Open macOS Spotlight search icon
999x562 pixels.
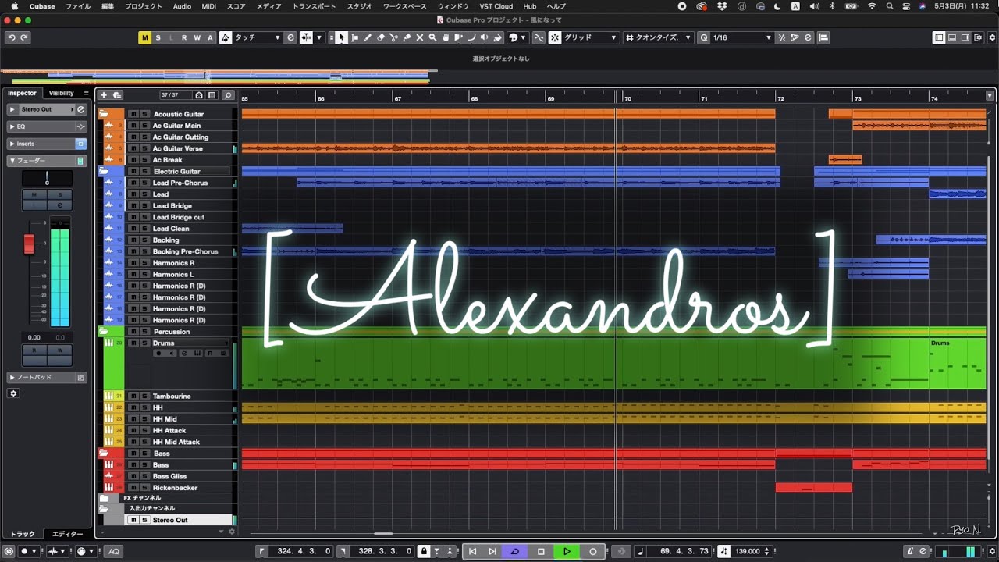pyautogui.click(x=891, y=6)
